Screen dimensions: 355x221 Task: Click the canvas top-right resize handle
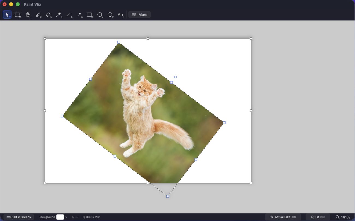251,39
